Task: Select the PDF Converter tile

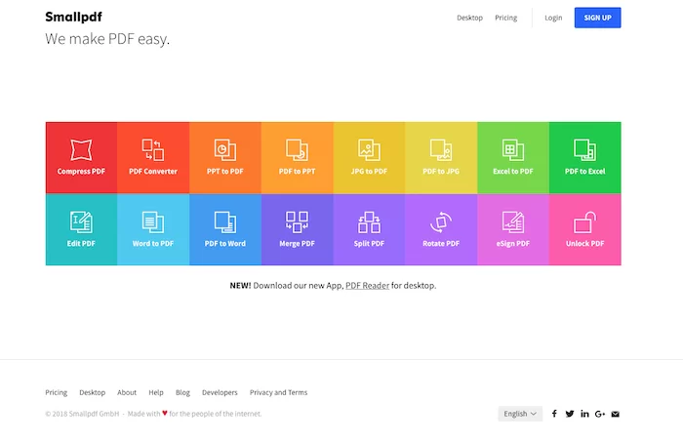Action: [153, 157]
